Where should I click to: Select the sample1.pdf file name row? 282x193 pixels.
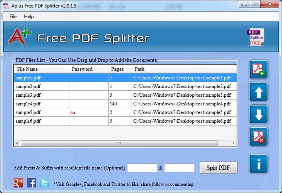(x=42, y=78)
